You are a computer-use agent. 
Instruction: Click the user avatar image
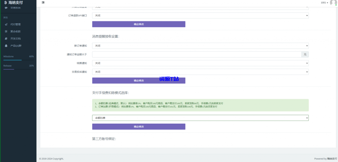(x=333, y=2)
